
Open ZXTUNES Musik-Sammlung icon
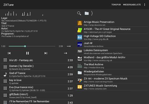pyautogui.click(x=80, y=87)
